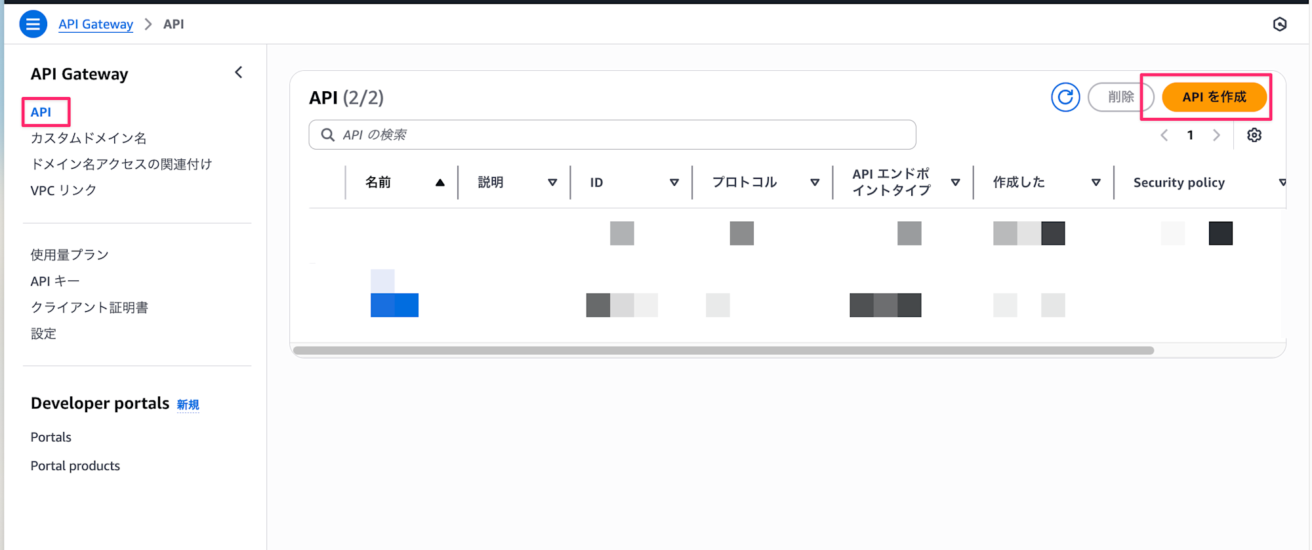Open クライアント証明書 in sidebar
The height and width of the screenshot is (550, 1312).
click(89, 307)
